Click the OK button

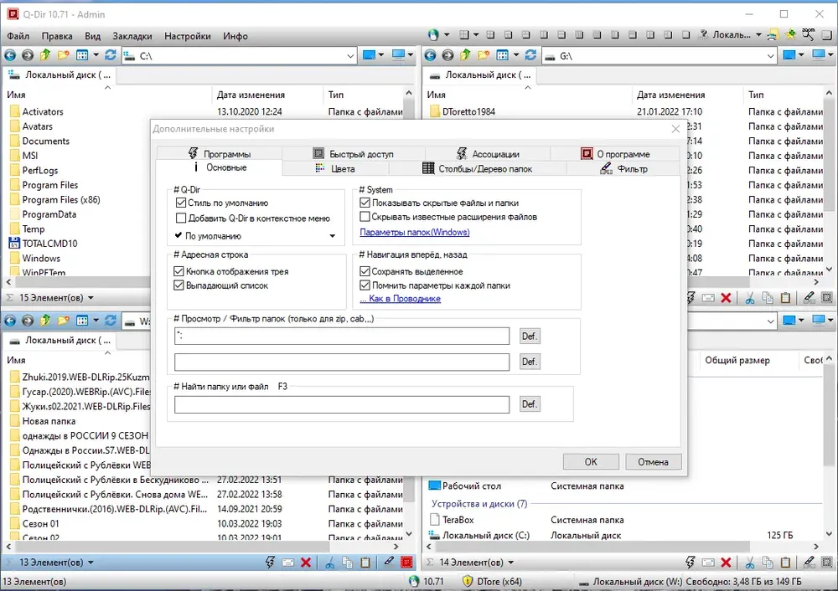[591, 462]
